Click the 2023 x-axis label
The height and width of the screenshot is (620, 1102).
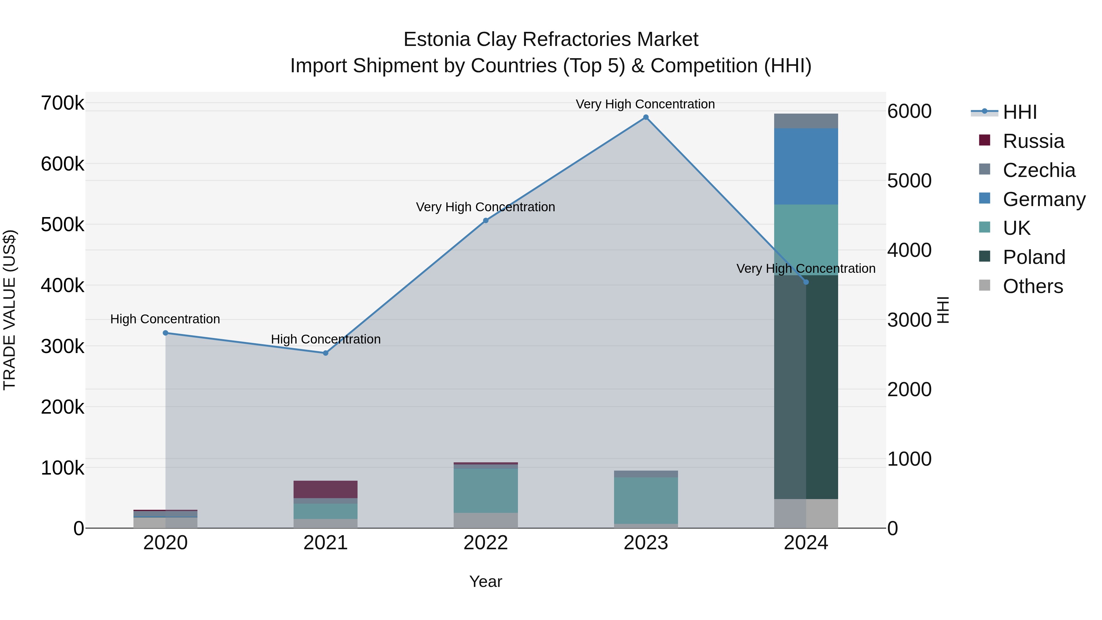(x=646, y=543)
